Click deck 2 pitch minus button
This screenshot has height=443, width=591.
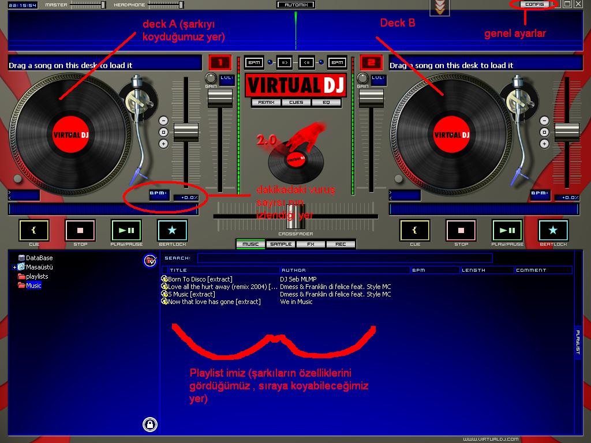tap(544, 121)
